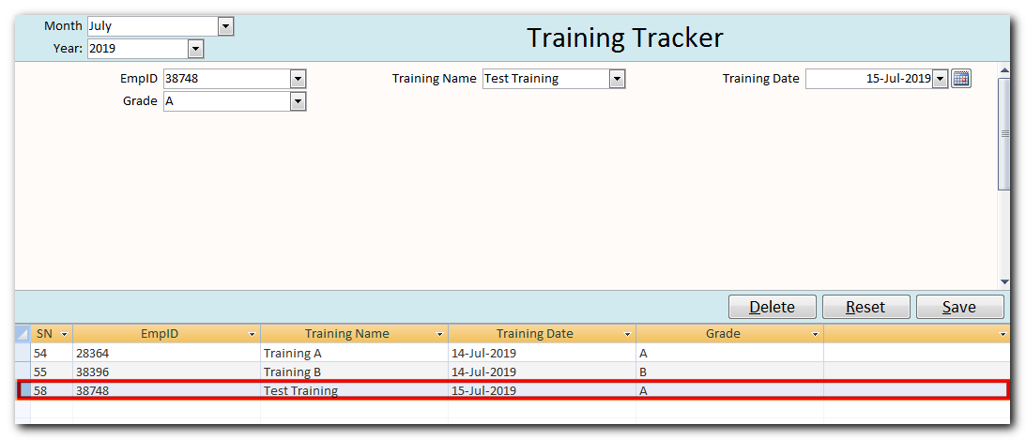The height and width of the screenshot is (440, 1026).
Task: Click the Grade field showing A
Action: coord(227,101)
